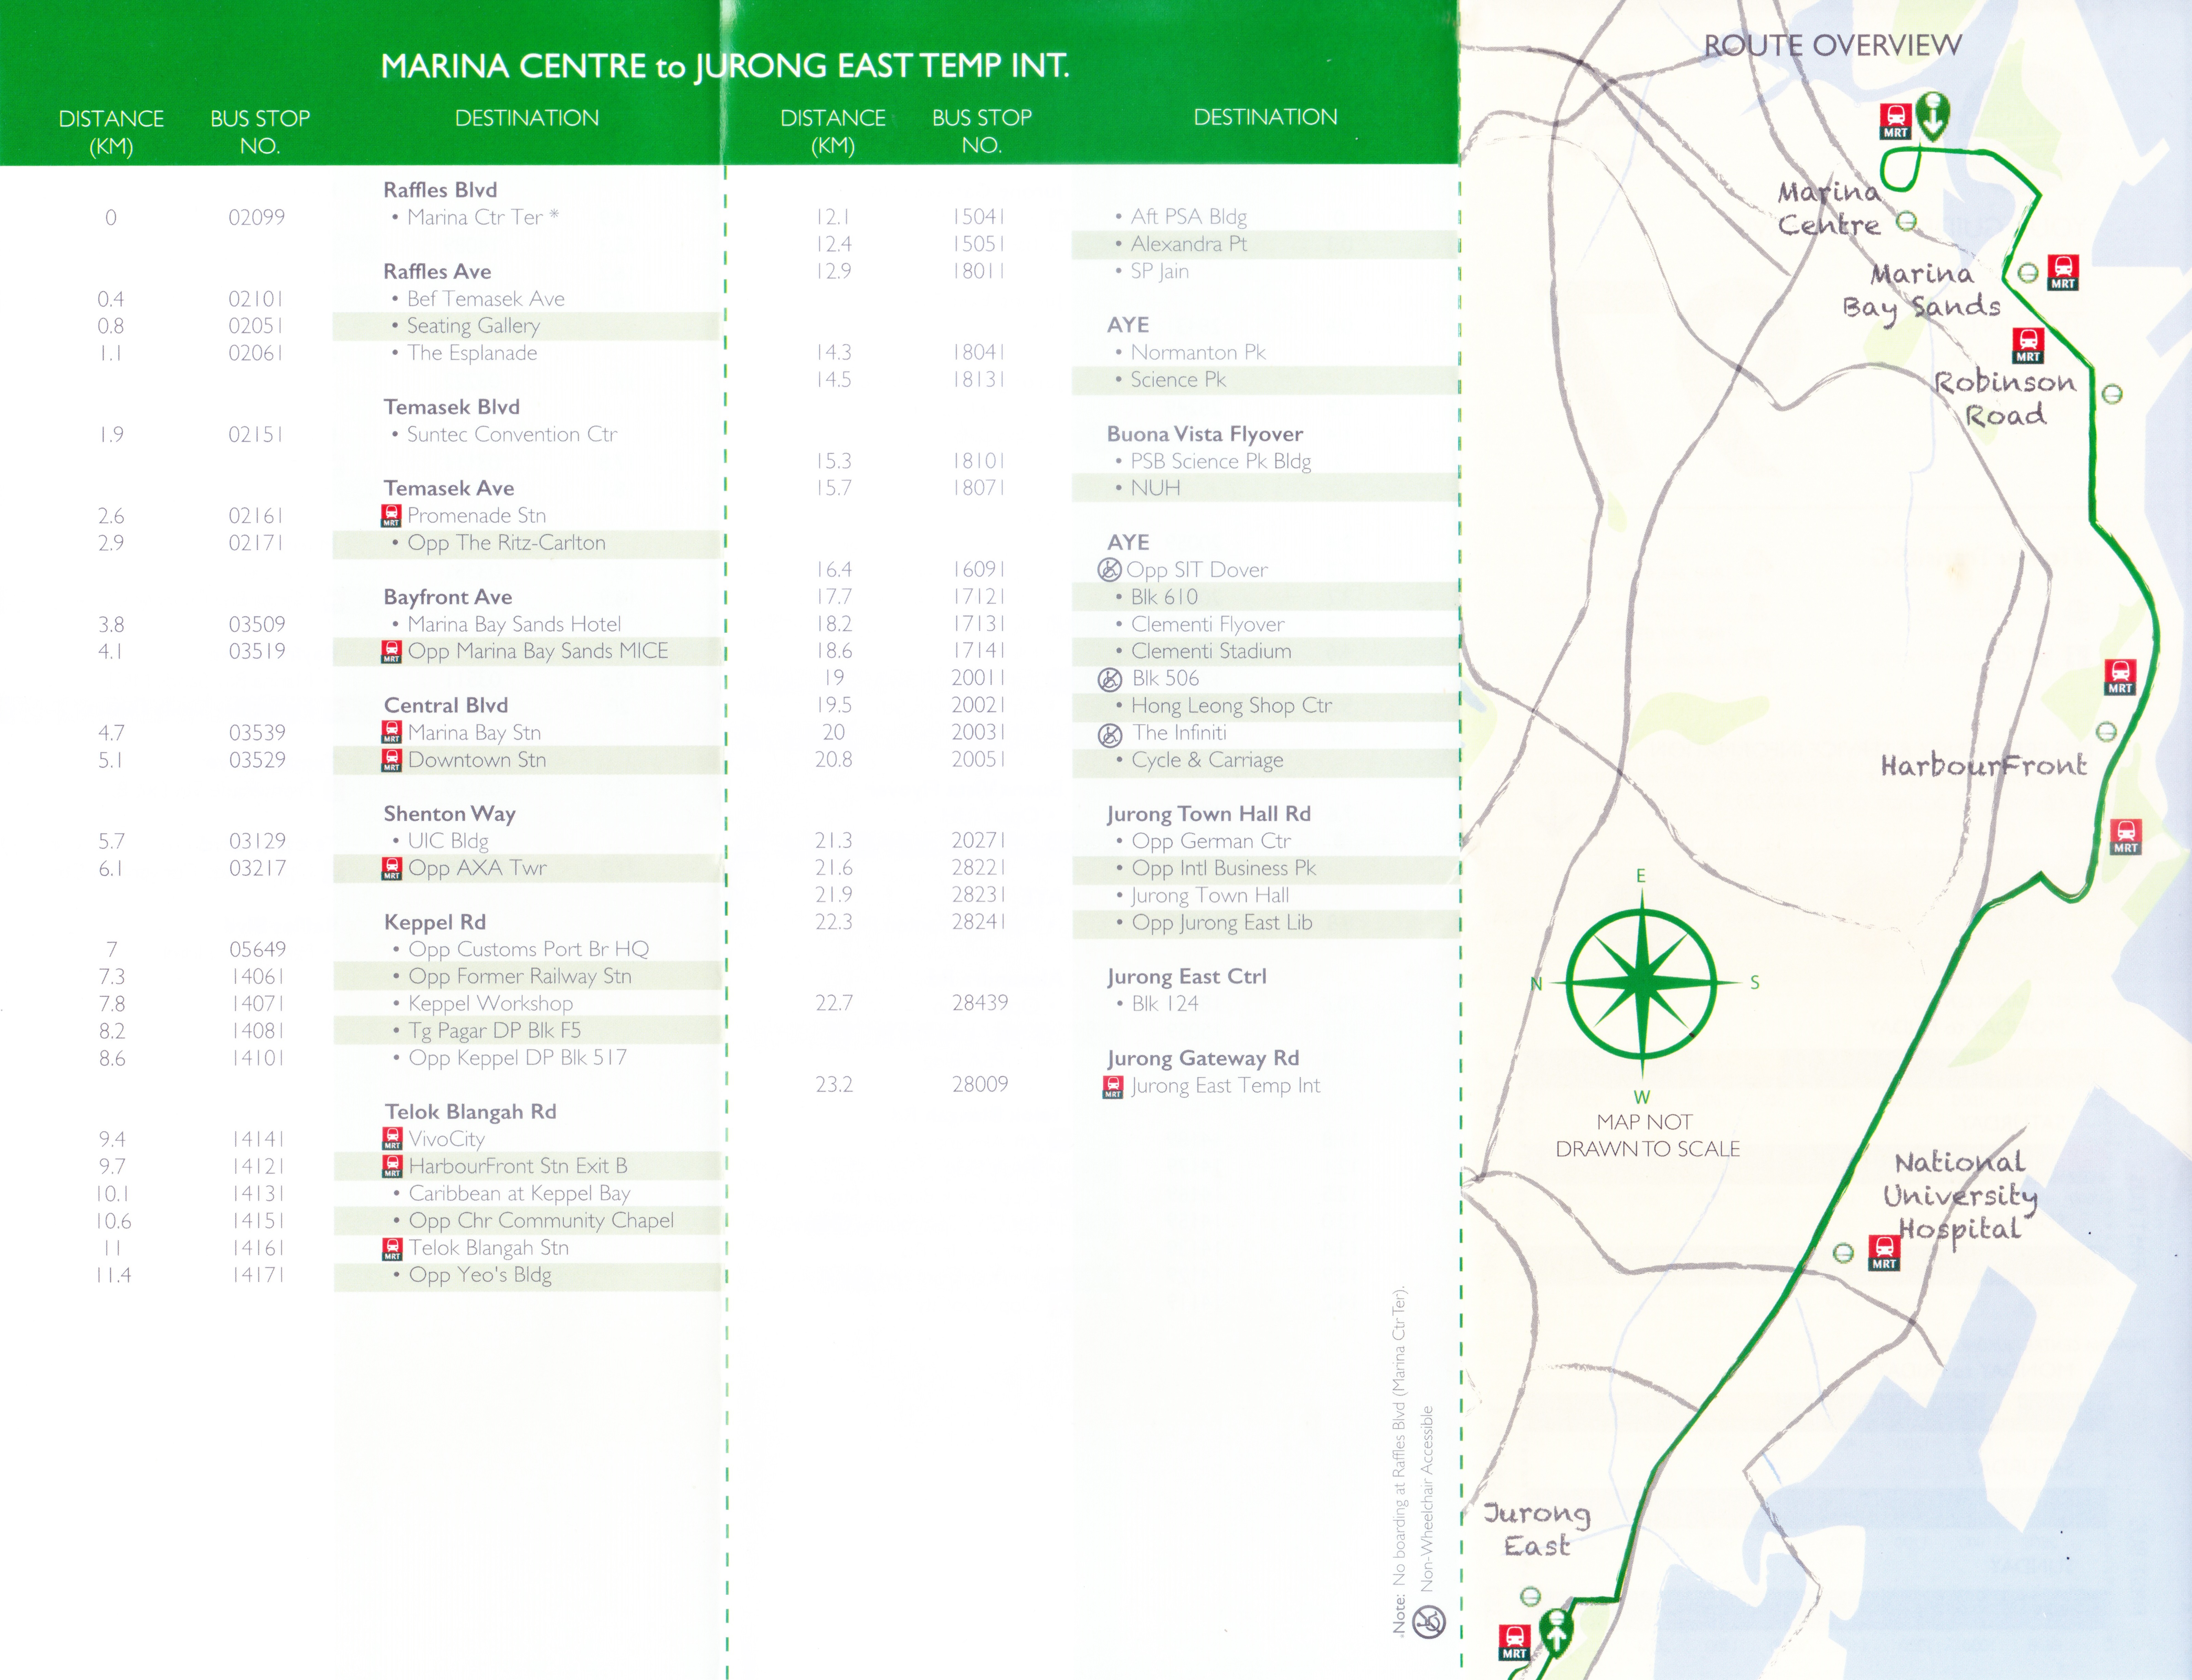The height and width of the screenshot is (1680, 2192).
Task: Click the MRT icon beside Downtown Stn
Action: click(392, 760)
